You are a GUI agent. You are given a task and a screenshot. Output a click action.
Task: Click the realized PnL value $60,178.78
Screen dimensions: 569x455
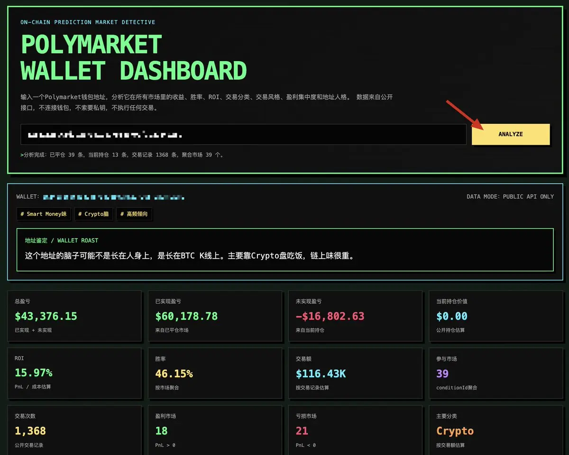[x=186, y=316]
